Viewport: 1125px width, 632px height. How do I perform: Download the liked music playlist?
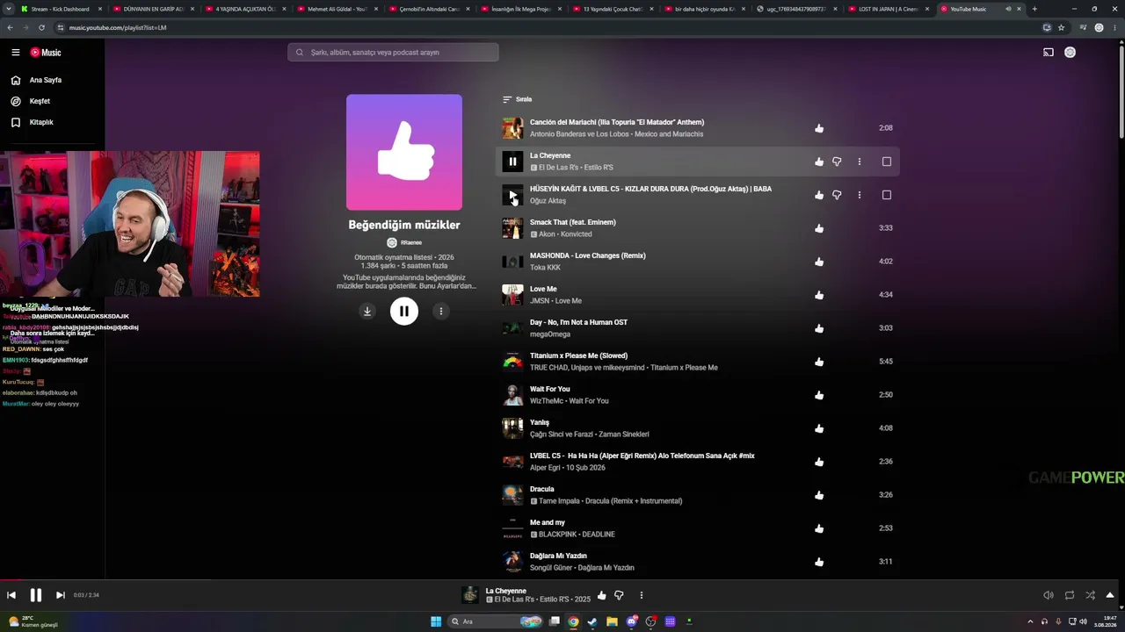point(367,311)
